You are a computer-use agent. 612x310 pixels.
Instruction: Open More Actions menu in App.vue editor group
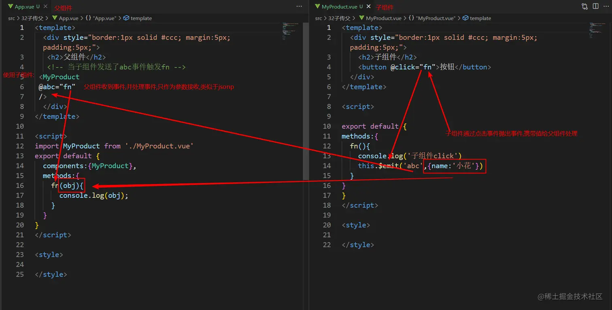pos(299,6)
